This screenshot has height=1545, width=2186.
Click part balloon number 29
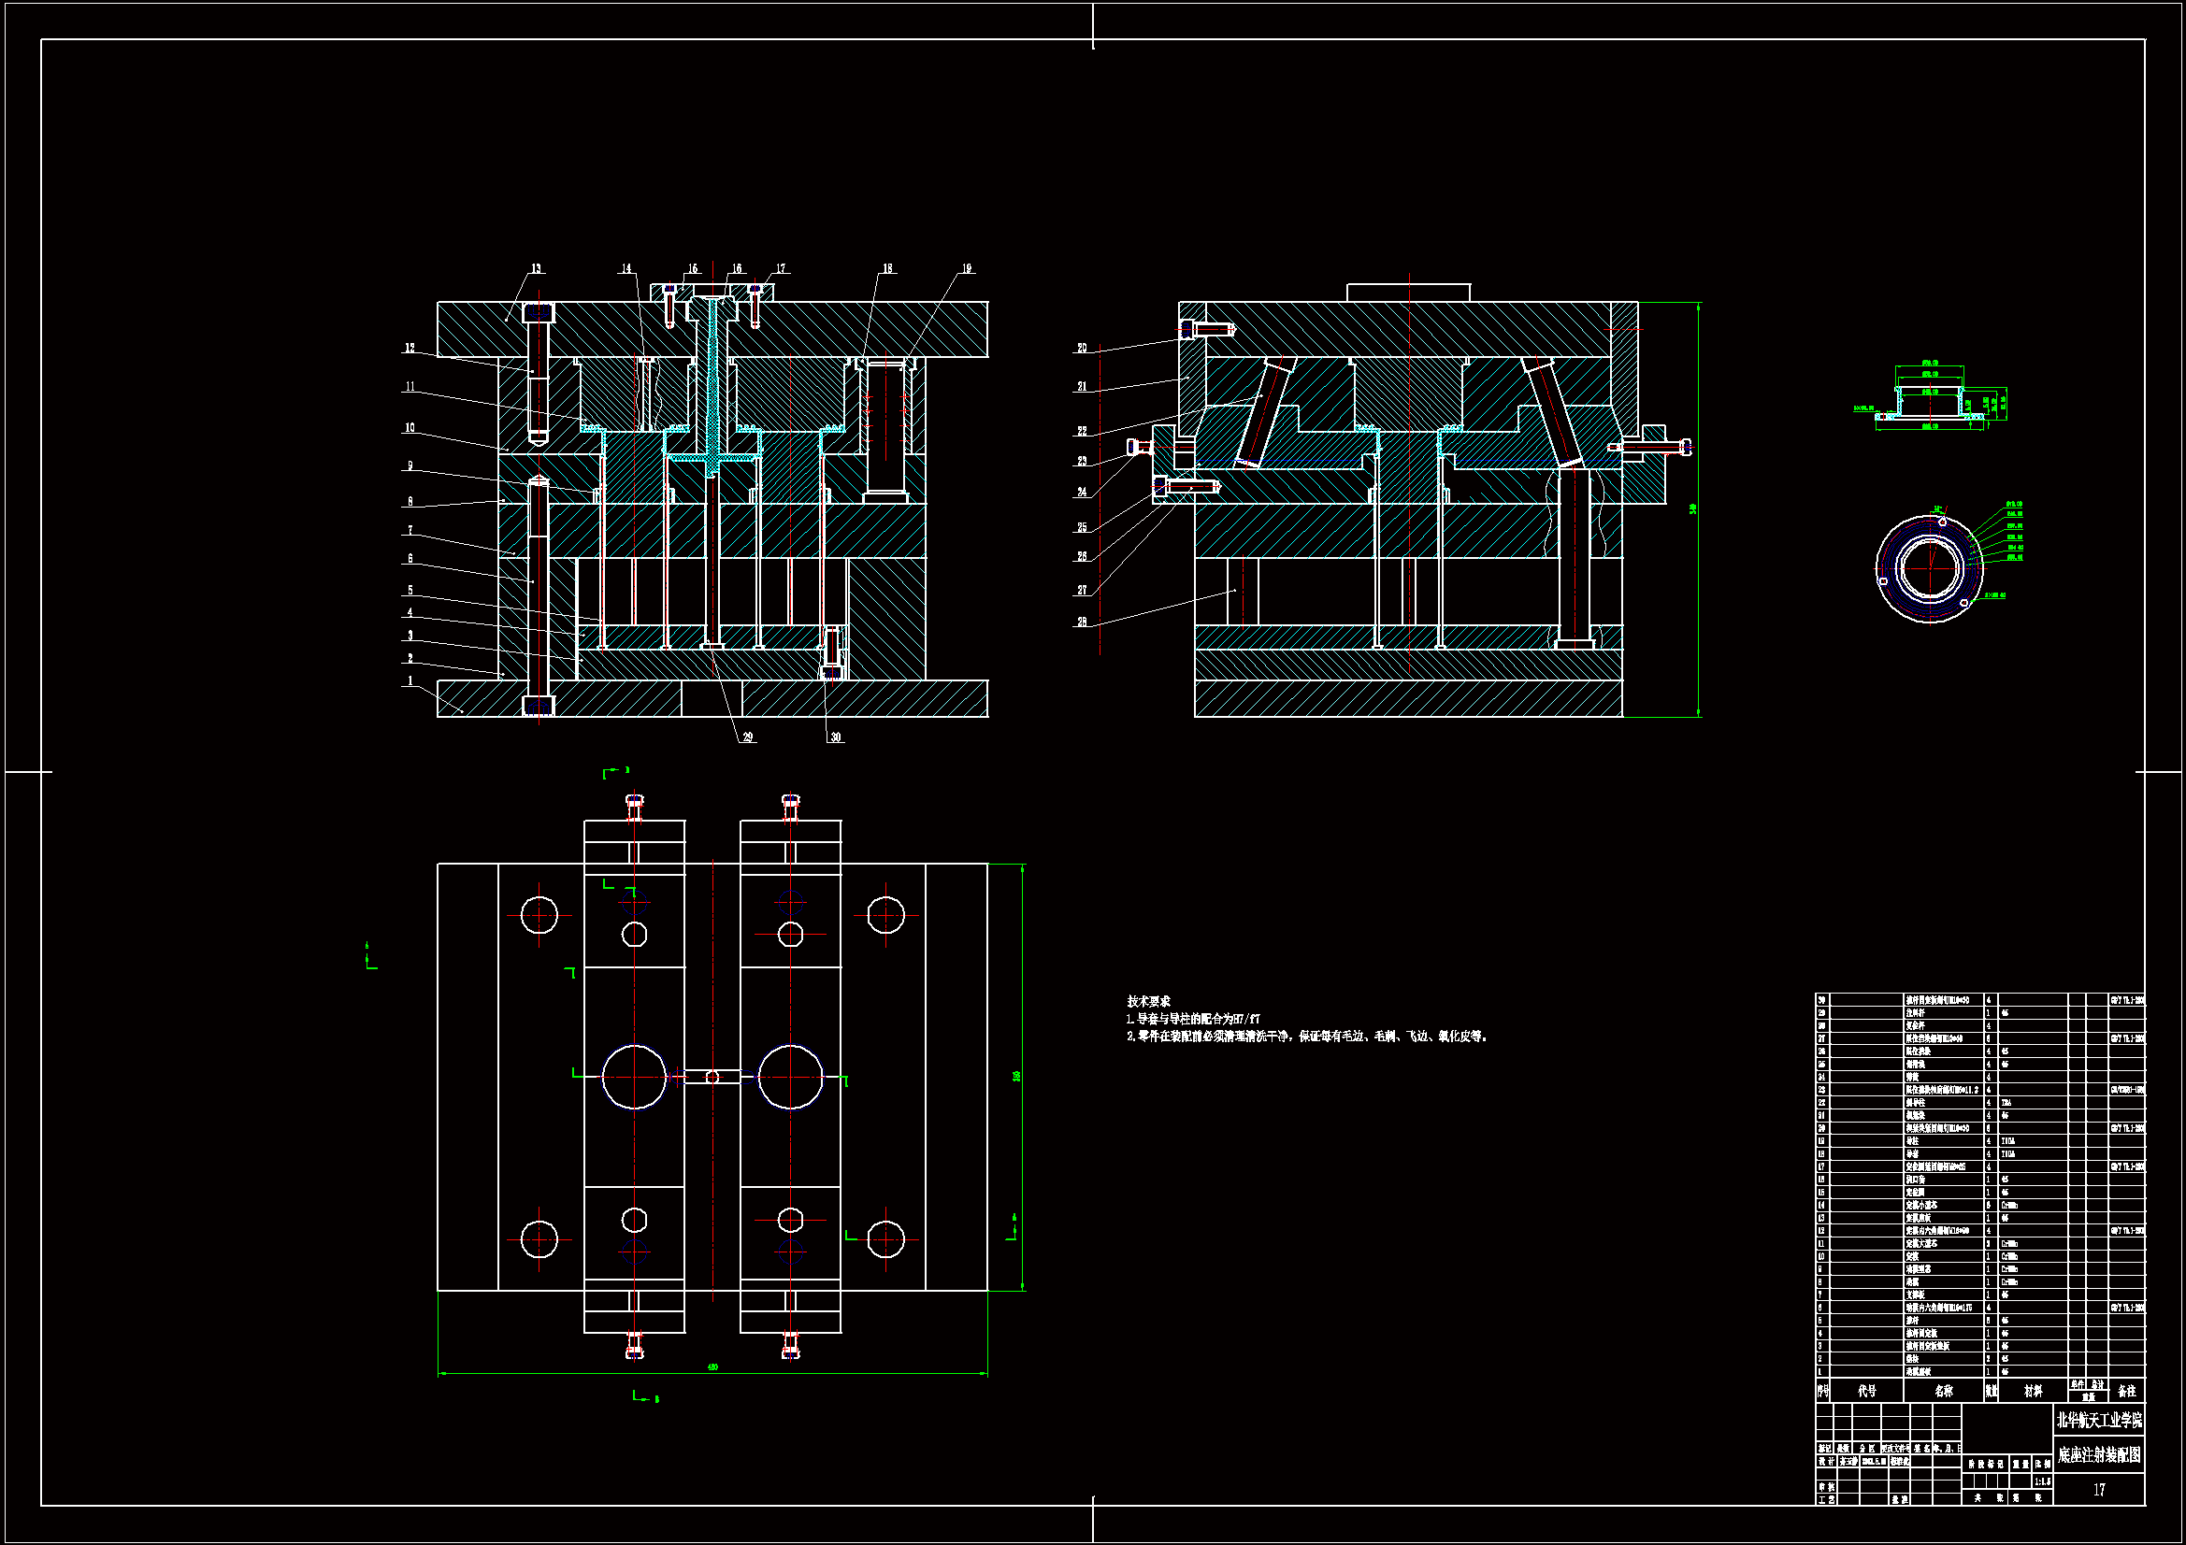click(x=747, y=737)
